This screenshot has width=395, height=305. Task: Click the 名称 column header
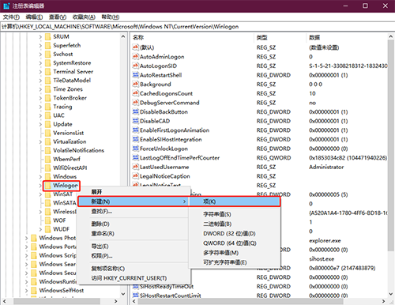point(192,37)
